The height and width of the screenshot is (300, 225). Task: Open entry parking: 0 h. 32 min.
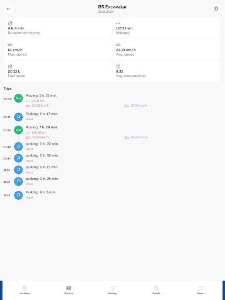click(42, 156)
